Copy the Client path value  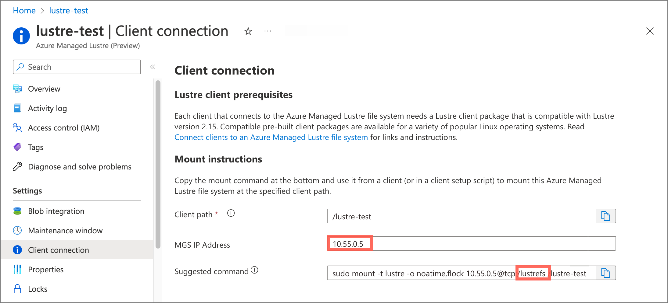pos(605,216)
